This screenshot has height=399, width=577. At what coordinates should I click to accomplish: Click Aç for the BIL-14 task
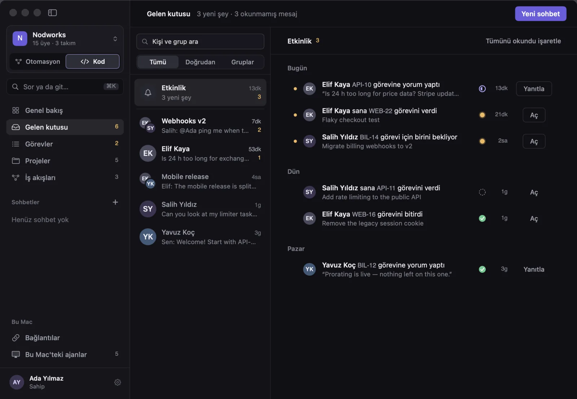[534, 141]
